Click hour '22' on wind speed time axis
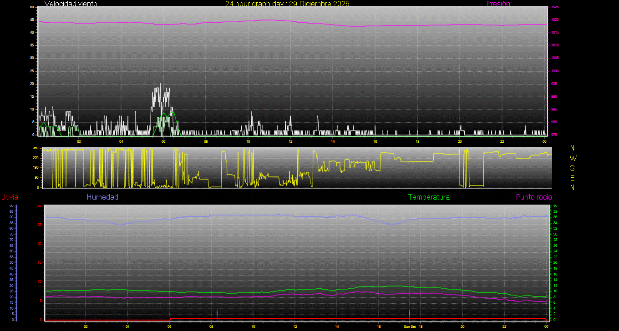The image size is (619, 331). tap(502, 141)
